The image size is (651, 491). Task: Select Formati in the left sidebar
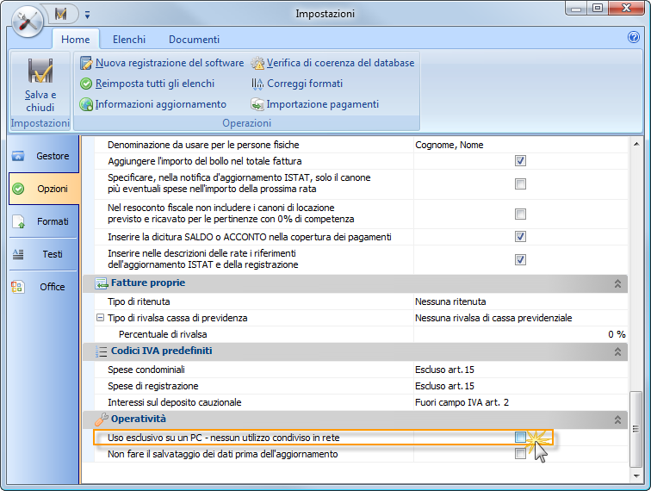[41, 221]
